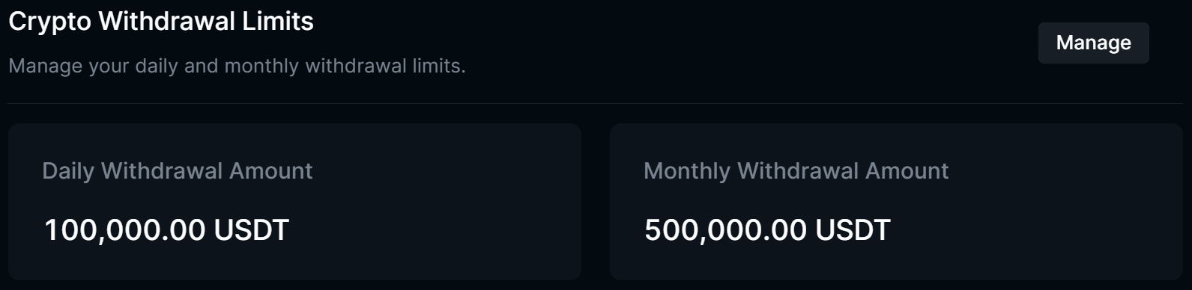Select the 100,000.00 number in daily card
Viewport: 1192px width, 290px height.
pos(124,229)
